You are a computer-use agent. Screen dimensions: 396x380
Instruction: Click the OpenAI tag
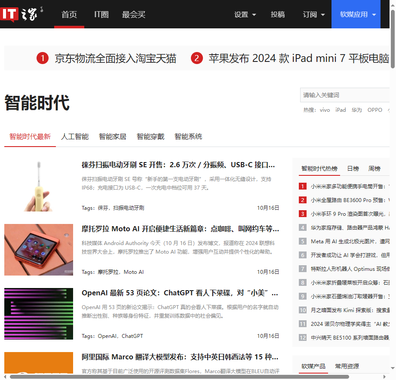(x=107, y=336)
